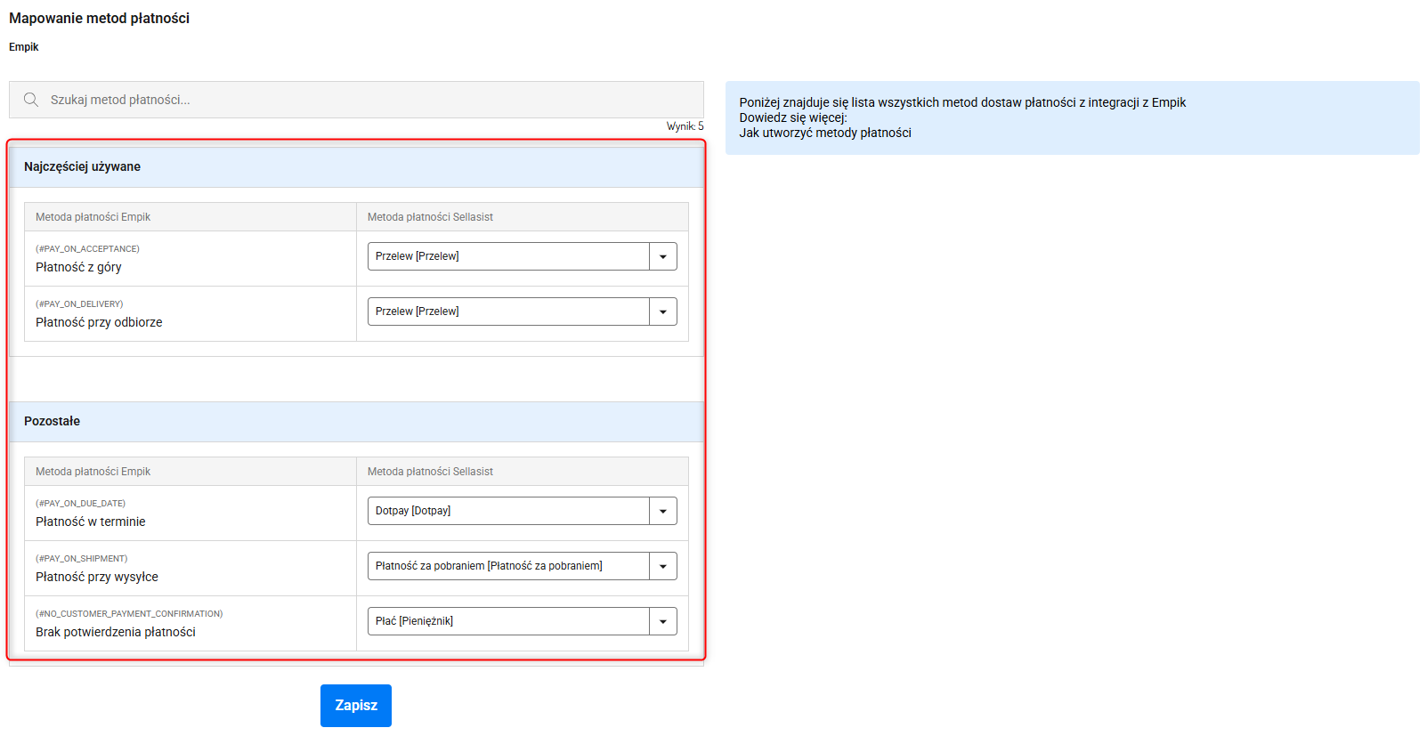Select the 'Płatność w terminie' label
This screenshot has width=1427, height=736.
tap(91, 522)
